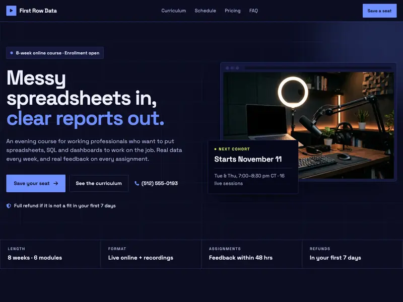Click the Save your seat button
The image size is (403, 302).
[x=36, y=183]
